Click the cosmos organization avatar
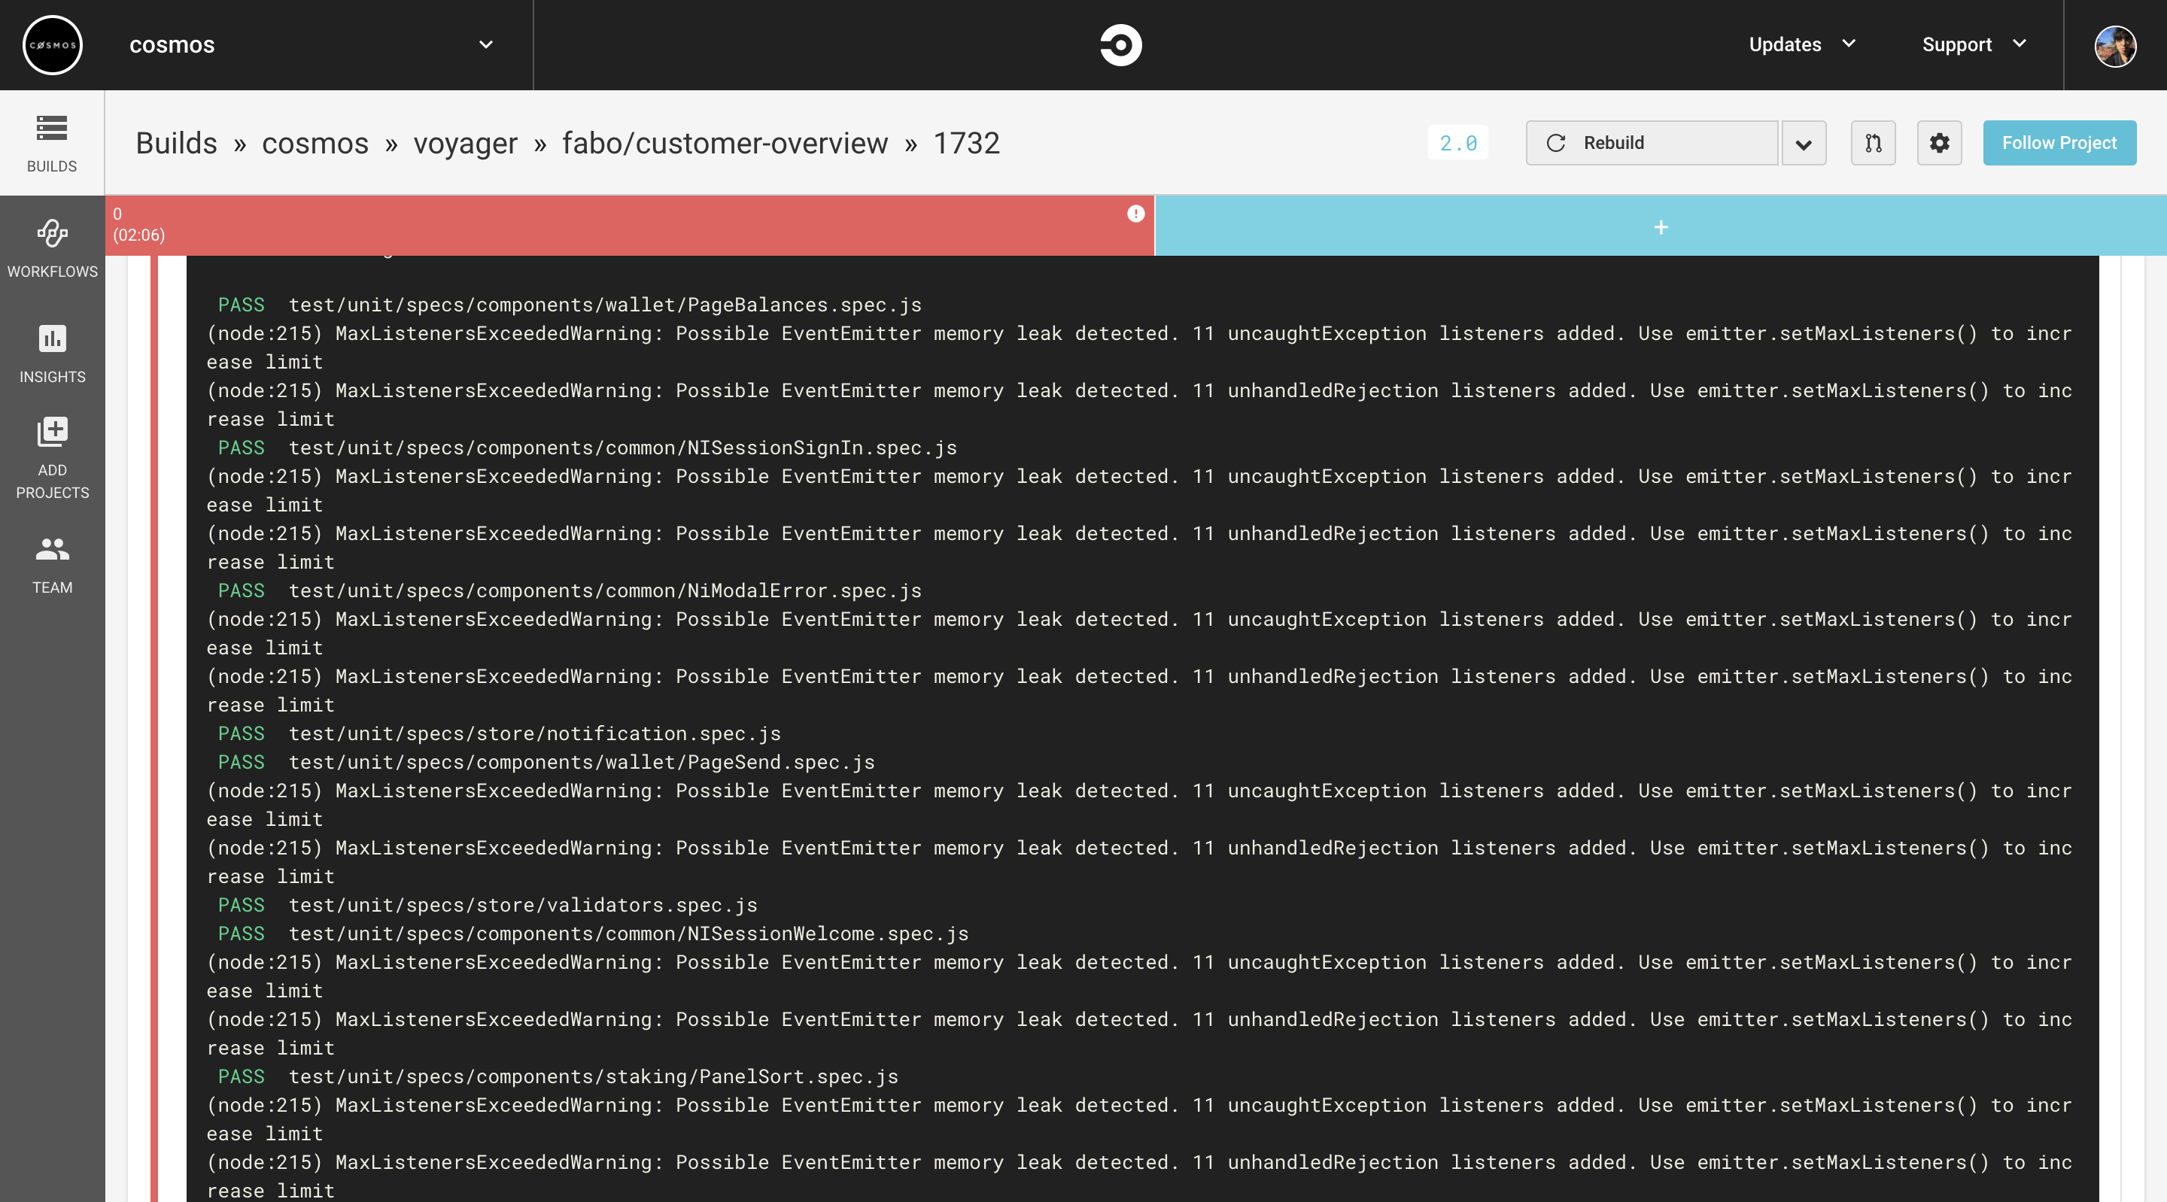This screenshot has width=2167, height=1202. (x=52, y=44)
